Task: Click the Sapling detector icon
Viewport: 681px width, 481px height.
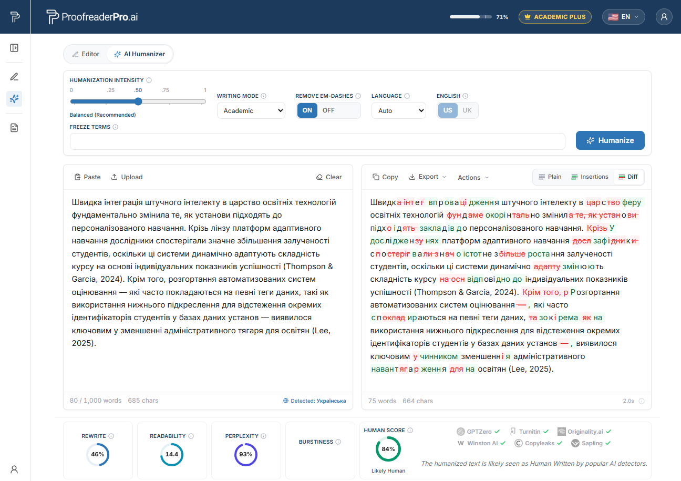Action: [x=575, y=443]
